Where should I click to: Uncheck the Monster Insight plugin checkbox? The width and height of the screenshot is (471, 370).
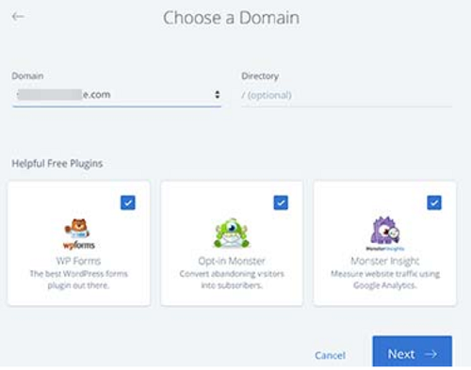pyautogui.click(x=434, y=202)
